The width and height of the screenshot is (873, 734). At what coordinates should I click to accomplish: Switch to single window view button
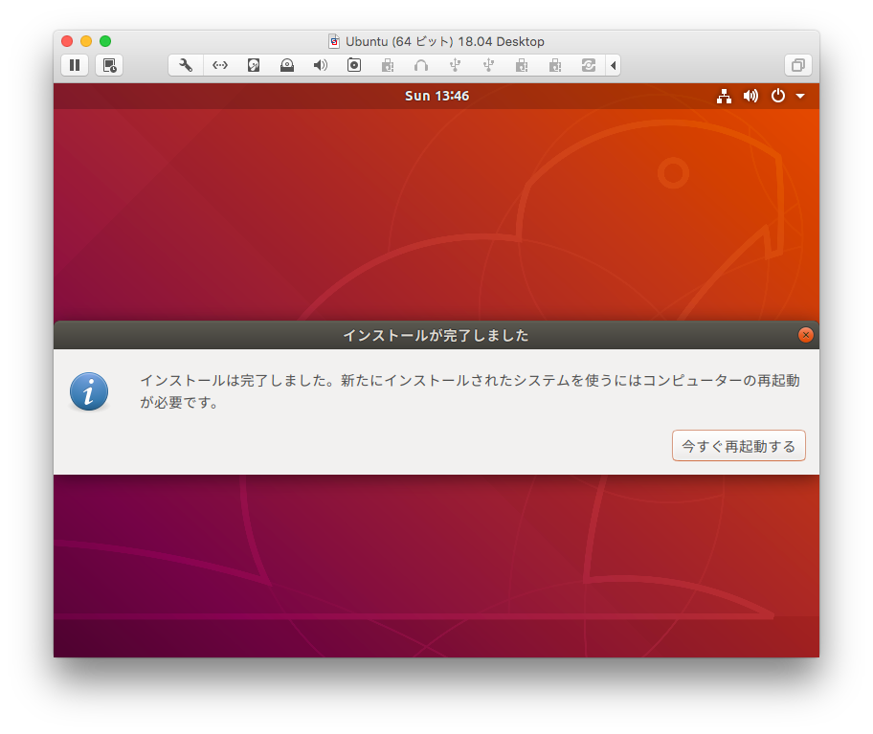coord(797,65)
